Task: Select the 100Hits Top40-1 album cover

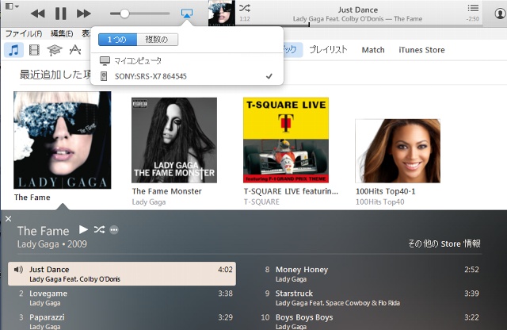Action: (x=398, y=151)
